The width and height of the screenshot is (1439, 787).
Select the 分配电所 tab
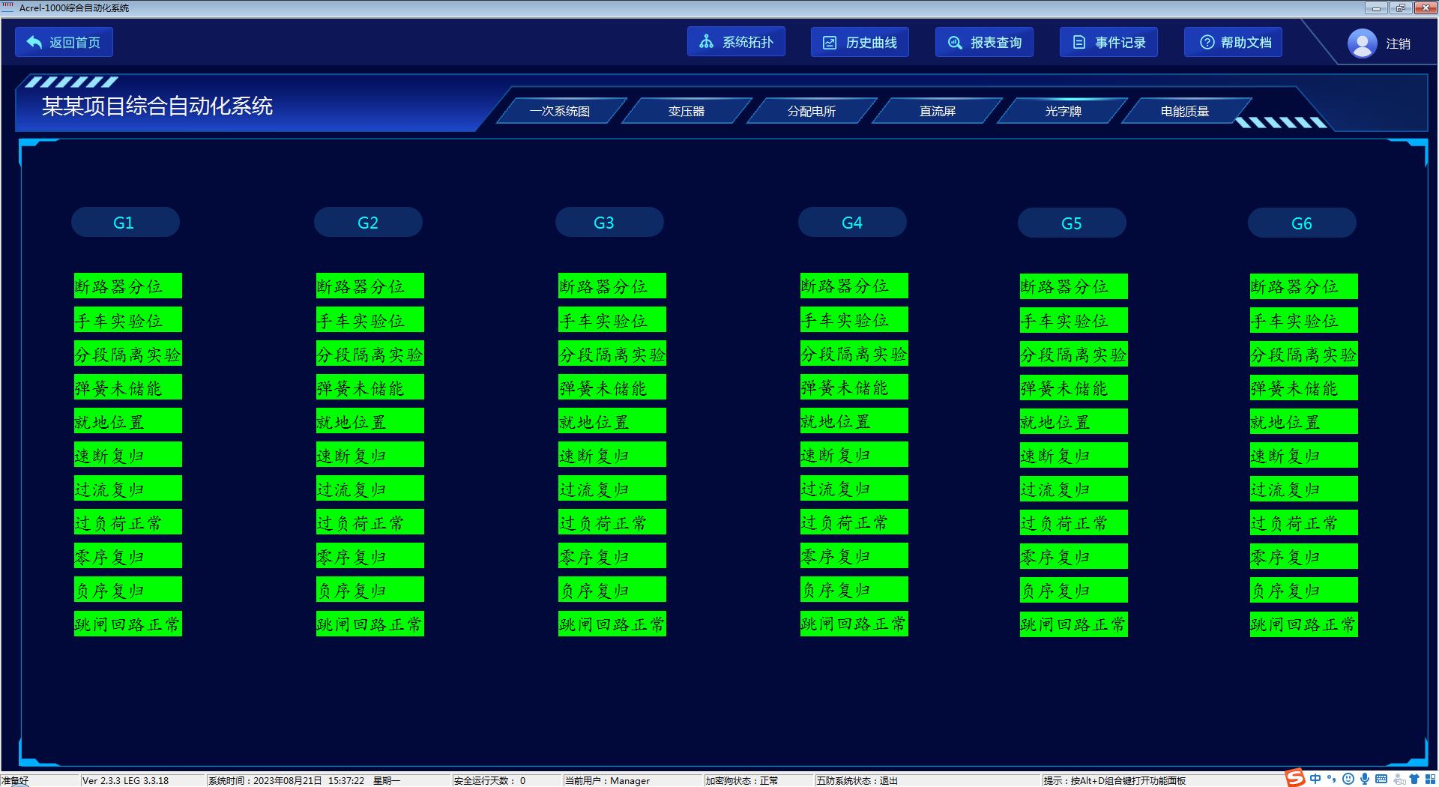[x=811, y=112]
